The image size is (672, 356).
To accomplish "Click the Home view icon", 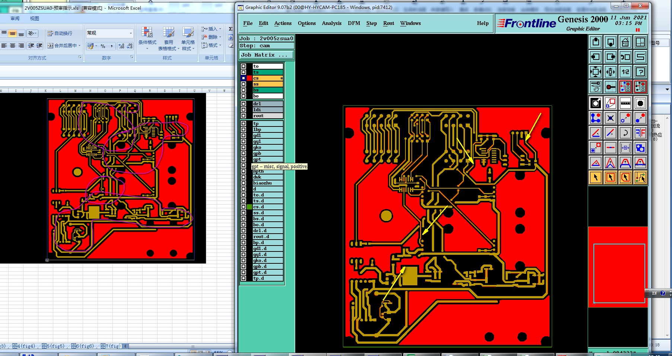I will click(625, 42).
